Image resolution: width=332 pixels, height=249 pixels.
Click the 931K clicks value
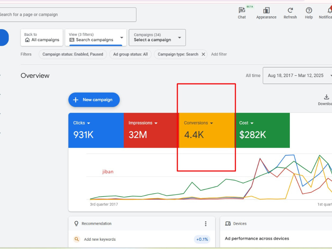click(83, 135)
